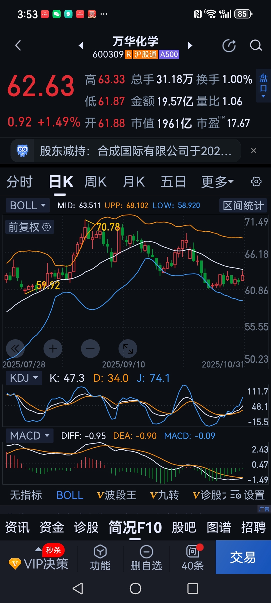
Task: Open the MACD indicator dropdown
Action: [x=30, y=436]
